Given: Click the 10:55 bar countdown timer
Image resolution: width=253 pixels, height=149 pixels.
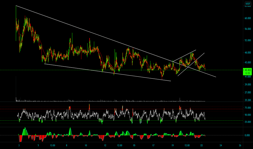Looking at the screenshot, I should tap(248, 73).
